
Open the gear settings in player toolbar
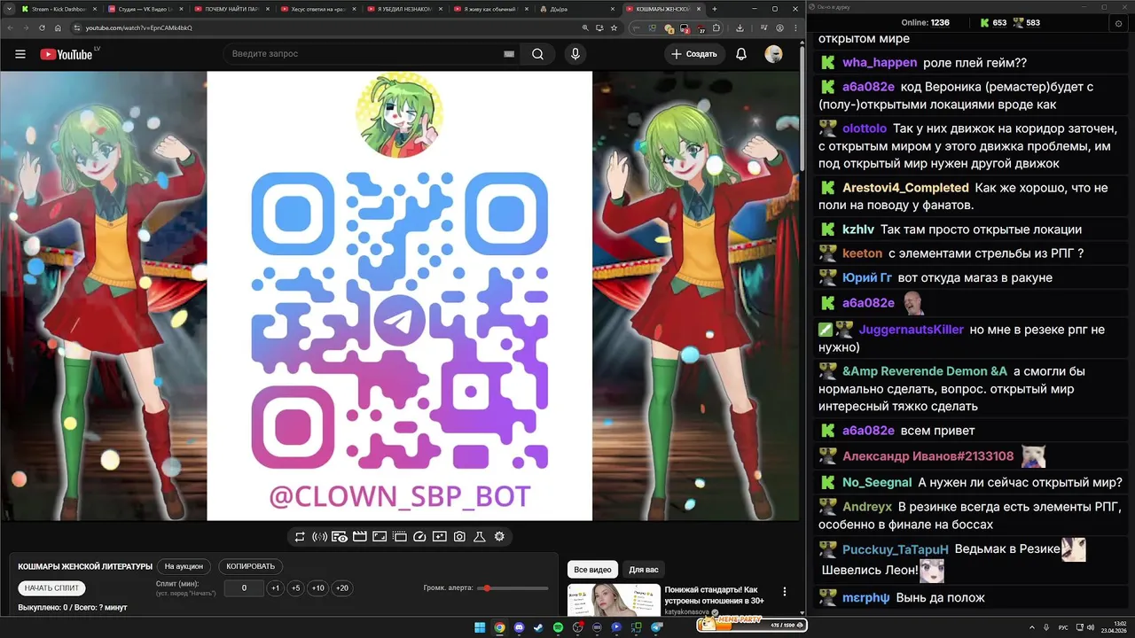point(499,536)
